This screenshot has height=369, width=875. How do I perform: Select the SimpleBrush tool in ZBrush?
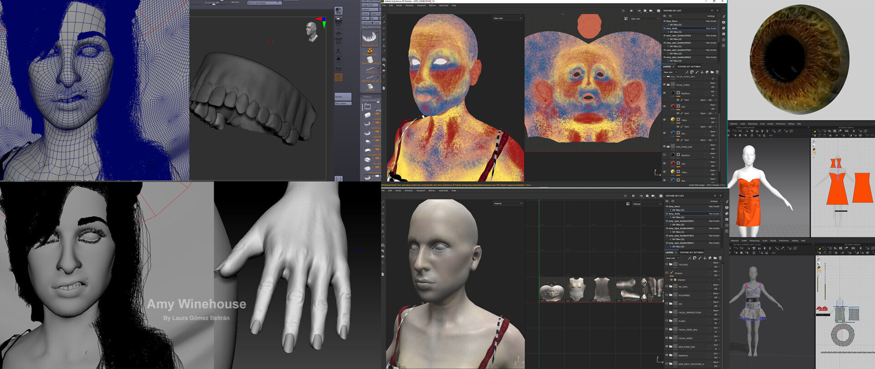(370, 51)
